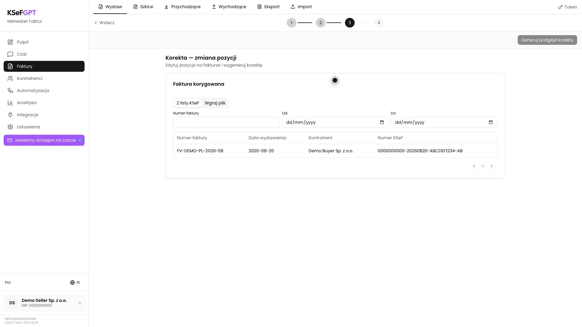Select invoice FV-DEMO-PL-2026-08 row
The width and height of the screenshot is (582, 327).
(x=335, y=151)
